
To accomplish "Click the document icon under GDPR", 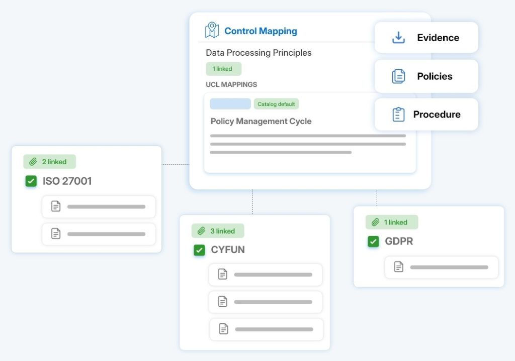I will (399, 267).
